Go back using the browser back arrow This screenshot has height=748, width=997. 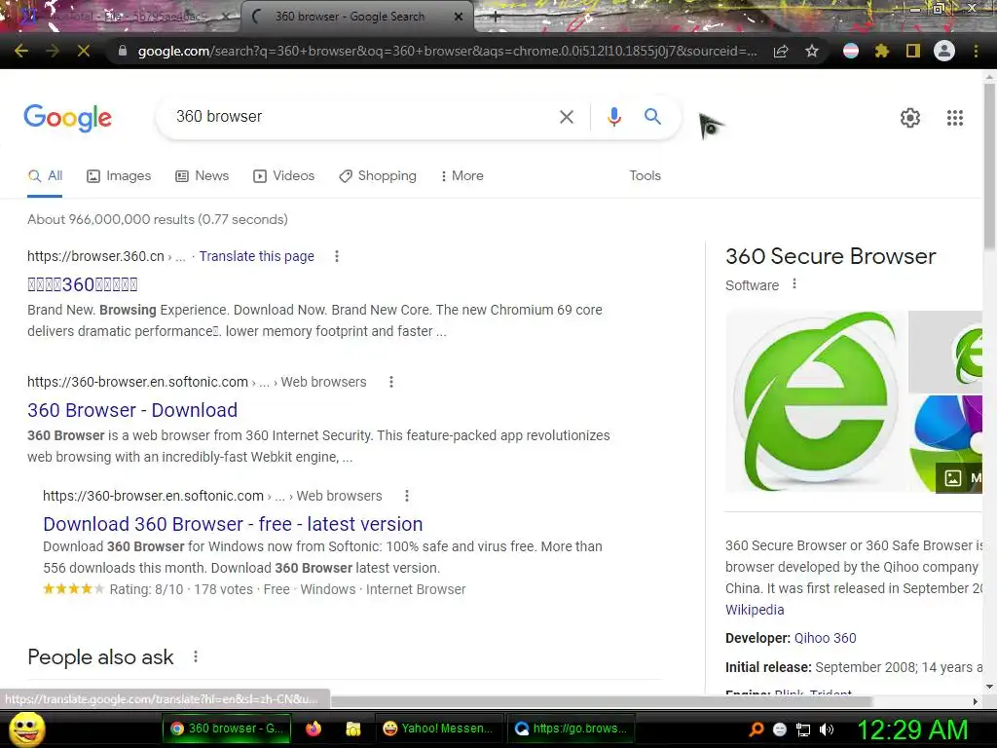point(21,51)
